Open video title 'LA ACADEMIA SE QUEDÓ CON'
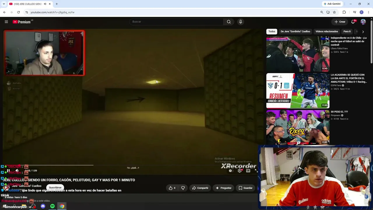373x210 pixels. [x=349, y=78]
